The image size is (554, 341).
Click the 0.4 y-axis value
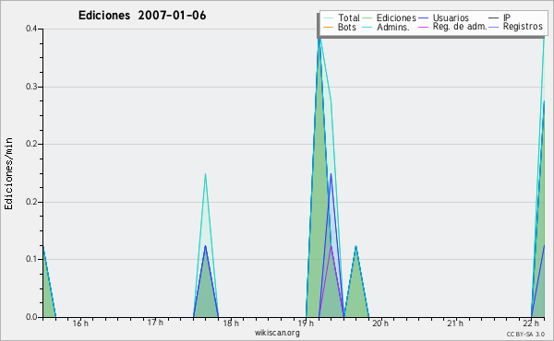click(x=31, y=29)
